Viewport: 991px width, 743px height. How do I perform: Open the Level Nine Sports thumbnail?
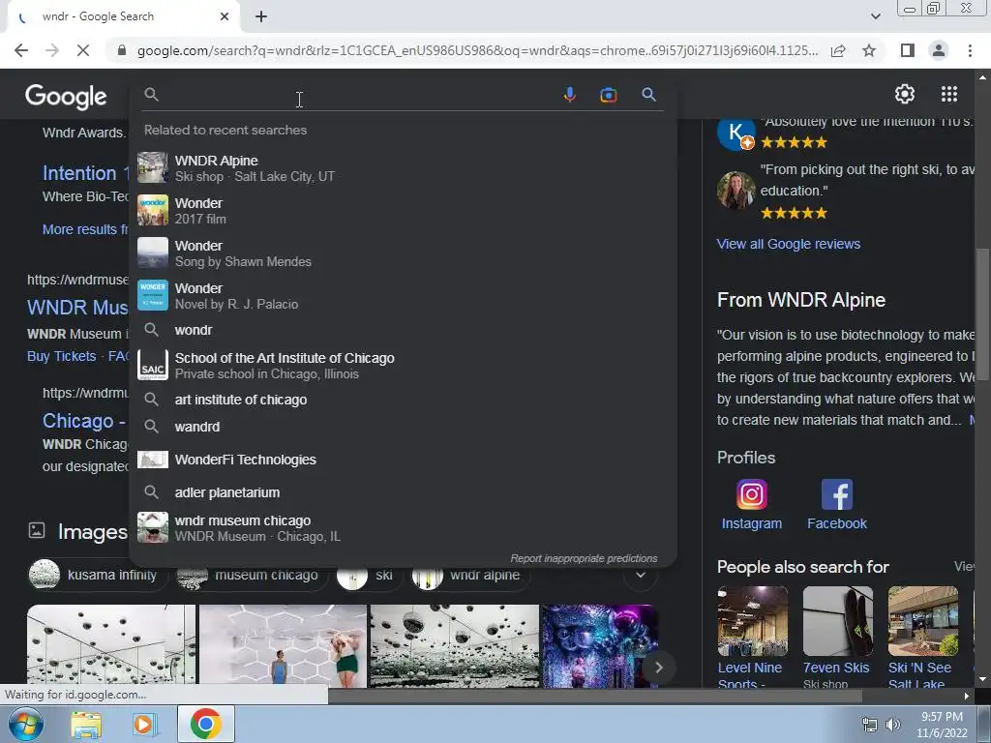(753, 621)
